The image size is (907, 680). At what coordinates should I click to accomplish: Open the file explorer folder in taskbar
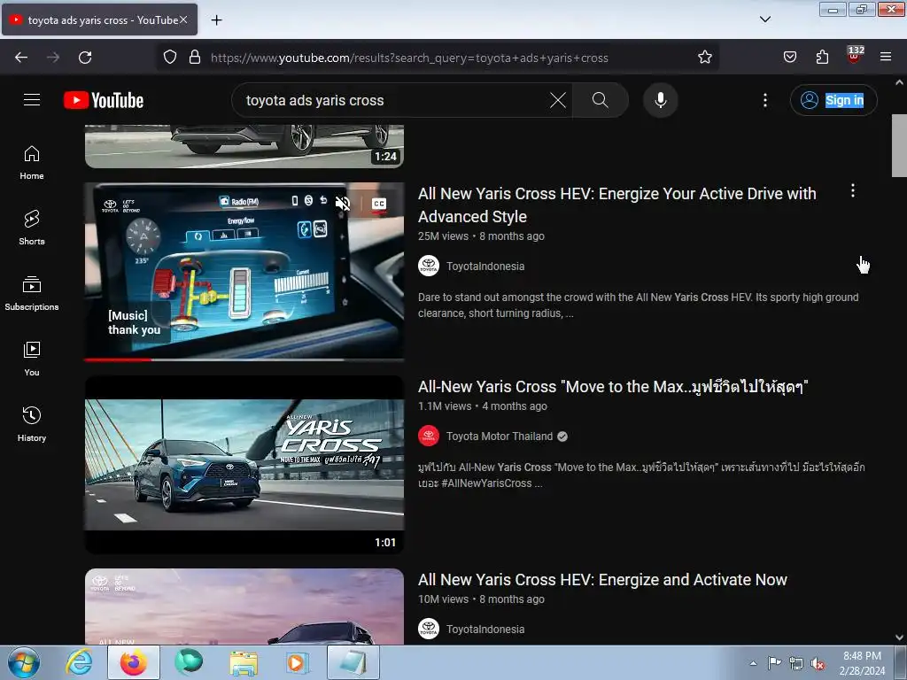[x=244, y=663]
